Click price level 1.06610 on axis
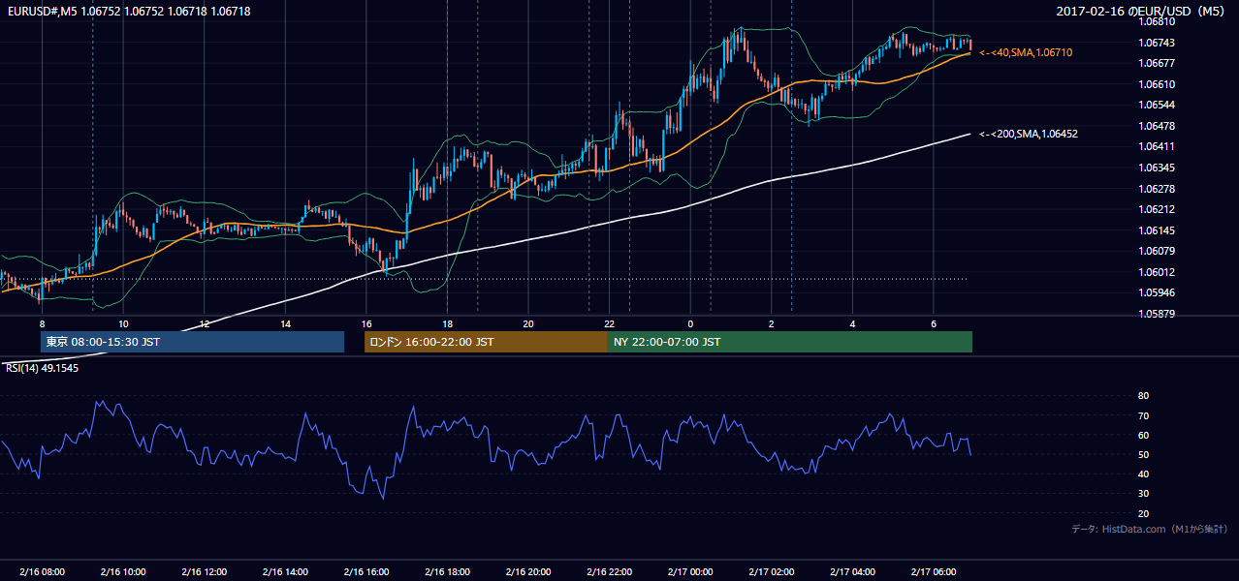The height and width of the screenshot is (581, 1239). 1157,84
